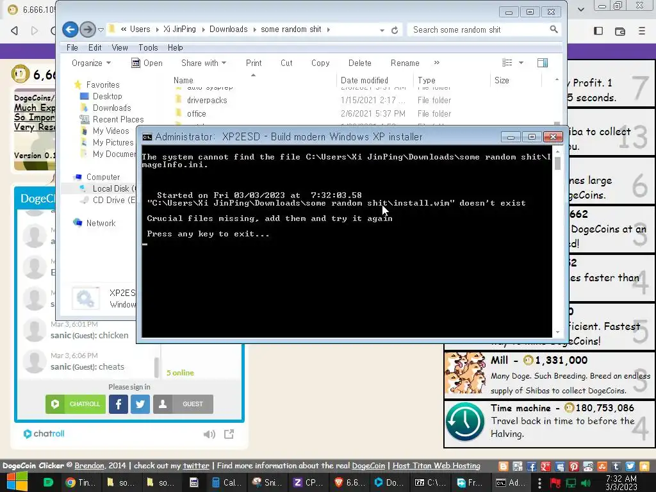Sign in with CHATROLL button
This screenshot has height=492, width=656.
[76, 404]
